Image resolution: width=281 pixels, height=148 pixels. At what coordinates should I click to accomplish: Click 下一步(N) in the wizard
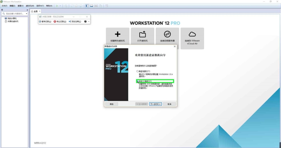(156, 104)
